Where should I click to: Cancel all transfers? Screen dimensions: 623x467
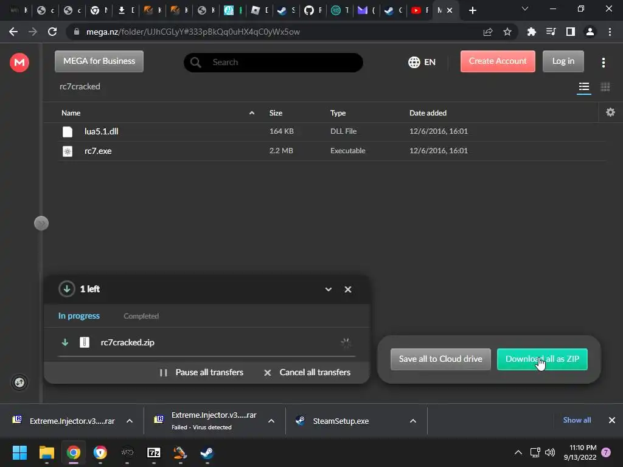tap(307, 373)
